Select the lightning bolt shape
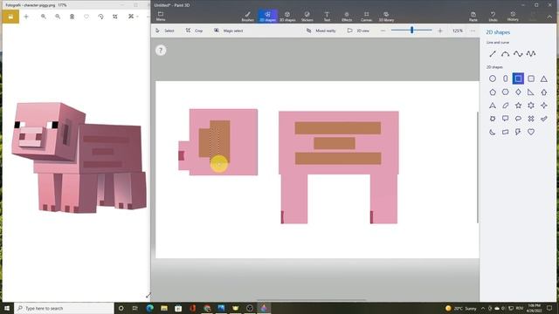559x314 pixels. 518,132
